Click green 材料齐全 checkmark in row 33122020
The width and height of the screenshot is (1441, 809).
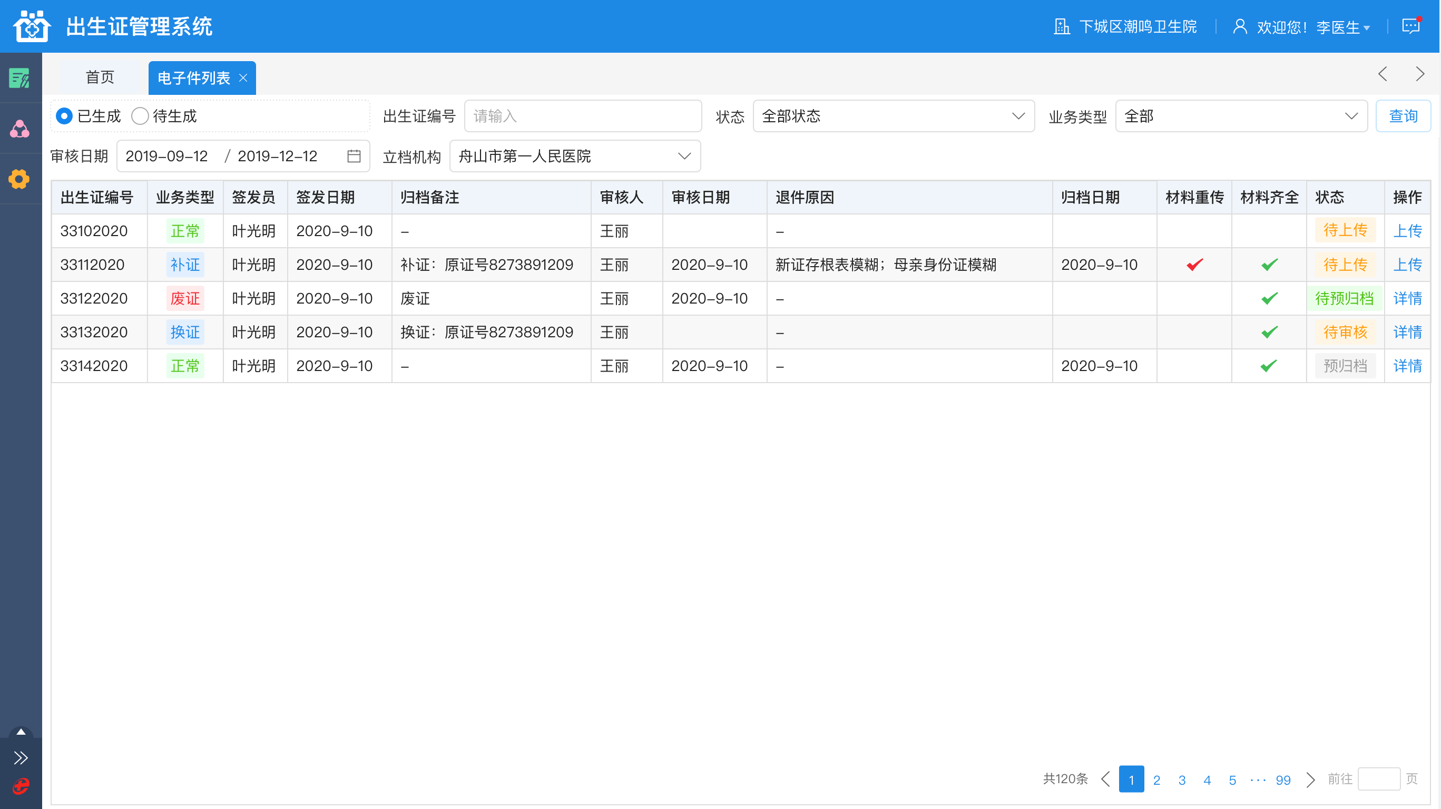click(x=1269, y=298)
